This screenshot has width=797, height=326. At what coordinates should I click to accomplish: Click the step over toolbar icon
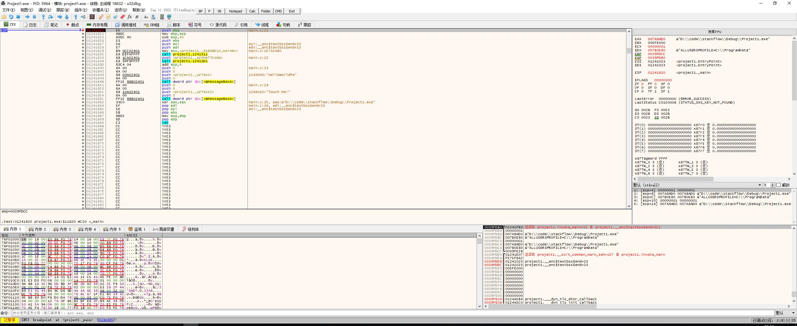50,17
